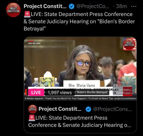Click the Project Constitution watermark logo in video
This screenshot has height=136, width=143.
(129, 44)
